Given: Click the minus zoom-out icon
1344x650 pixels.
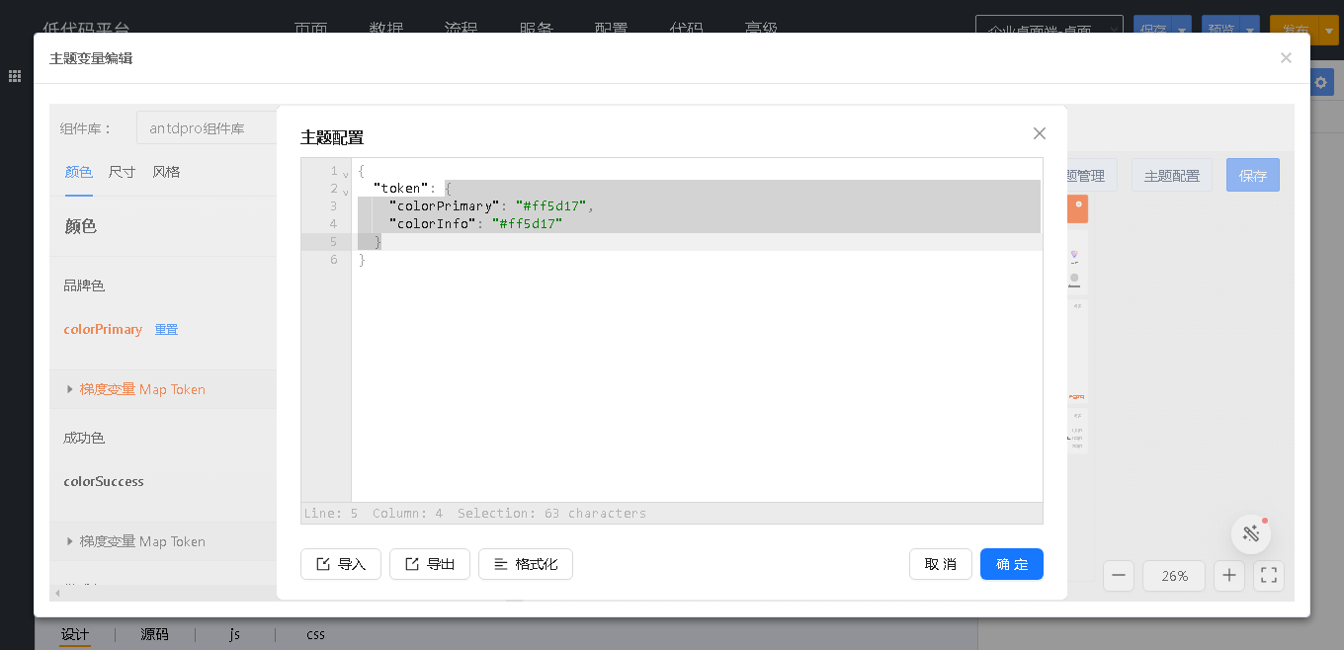Looking at the screenshot, I should coord(1118,575).
